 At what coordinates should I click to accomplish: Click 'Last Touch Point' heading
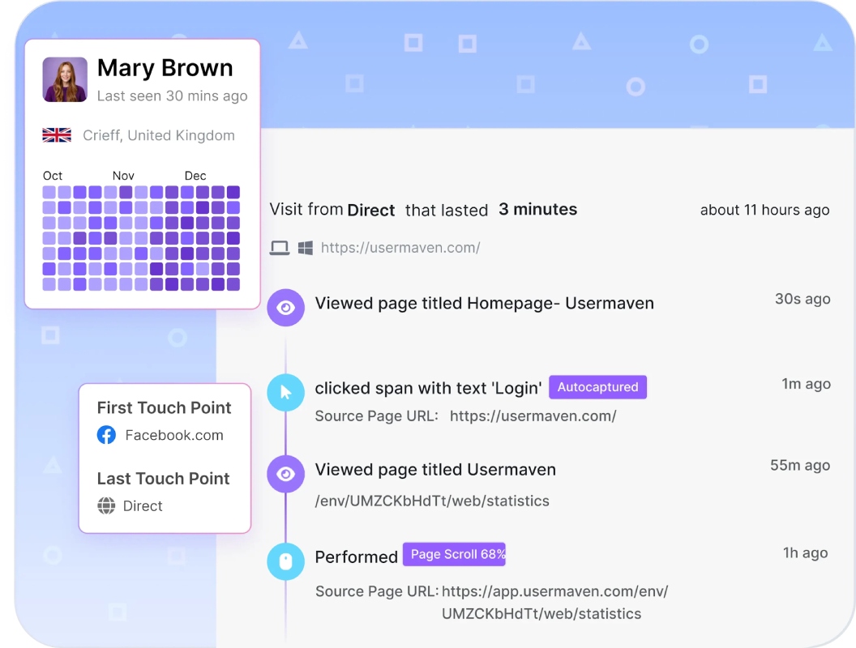tap(163, 479)
